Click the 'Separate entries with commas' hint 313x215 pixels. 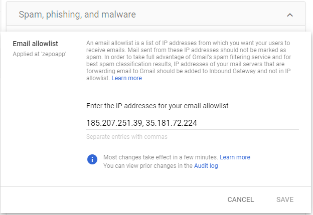click(x=126, y=137)
